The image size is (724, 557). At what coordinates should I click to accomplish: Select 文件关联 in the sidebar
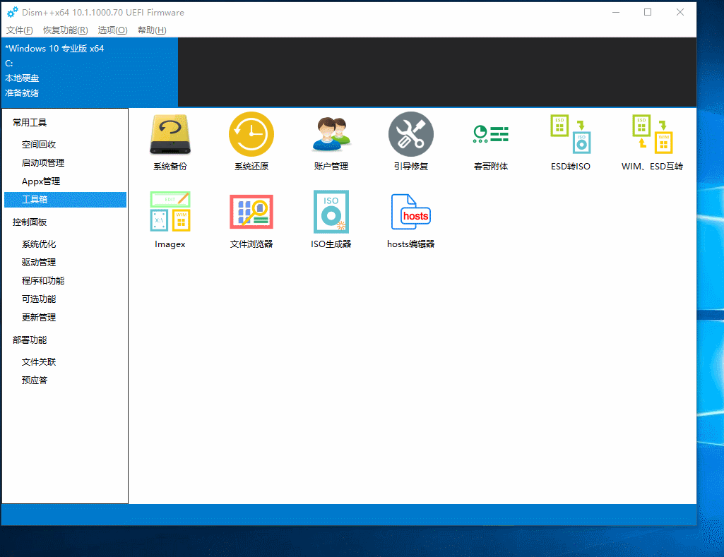click(x=39, y=361)
